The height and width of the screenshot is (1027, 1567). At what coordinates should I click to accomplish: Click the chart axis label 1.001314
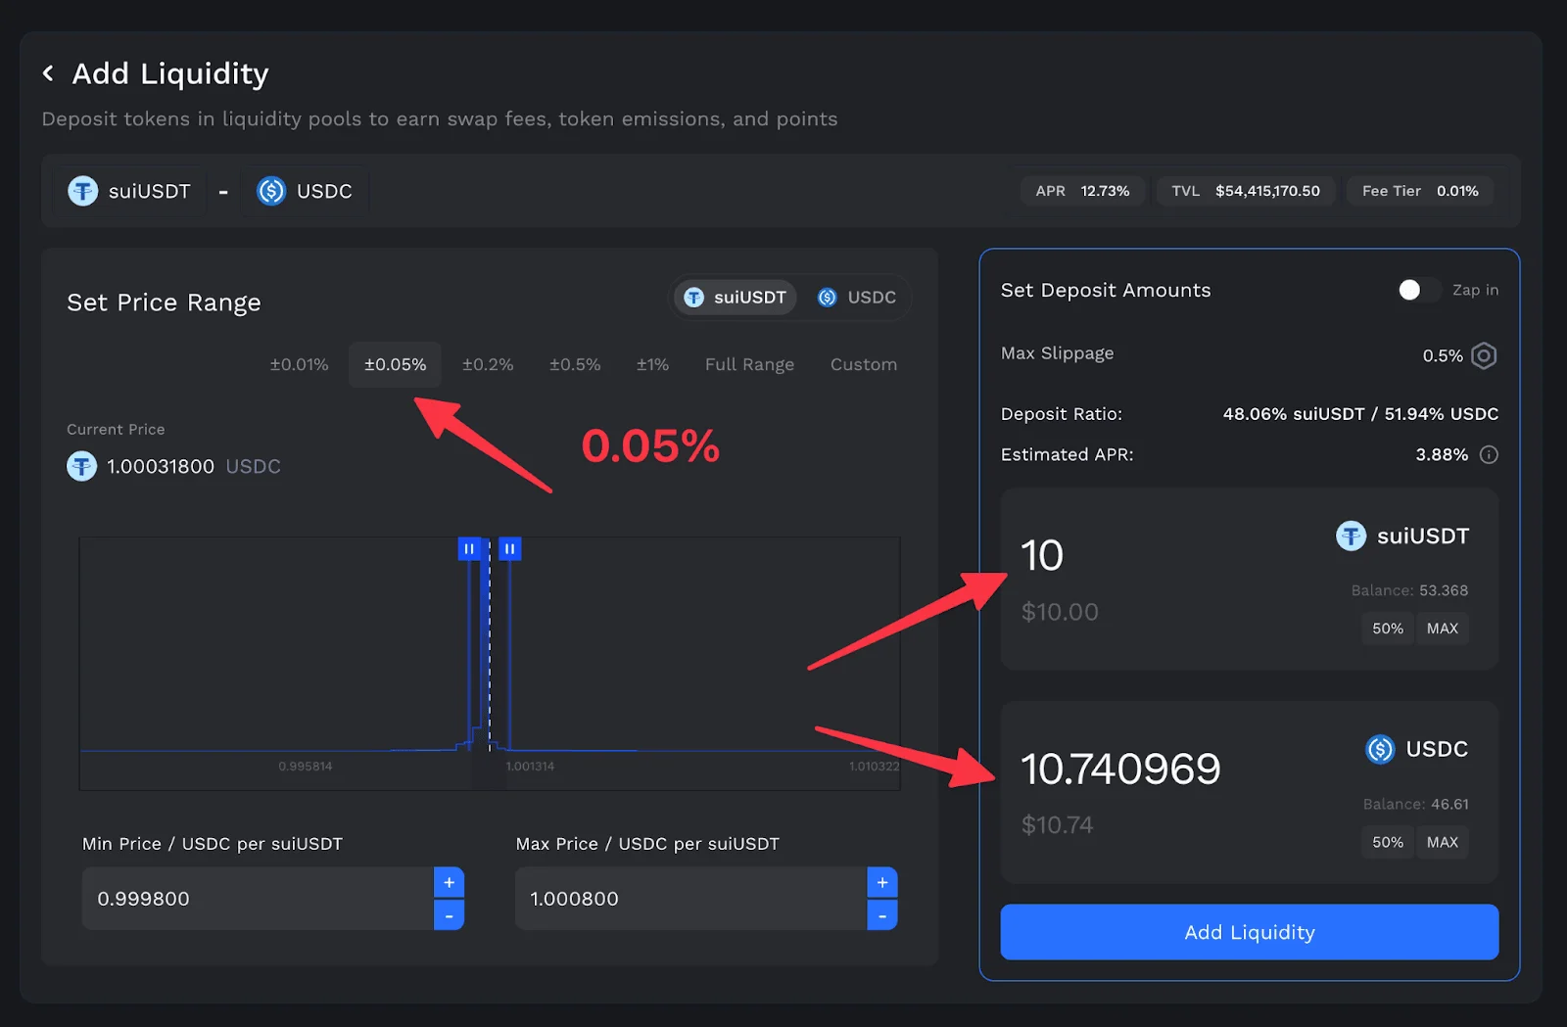530,766
